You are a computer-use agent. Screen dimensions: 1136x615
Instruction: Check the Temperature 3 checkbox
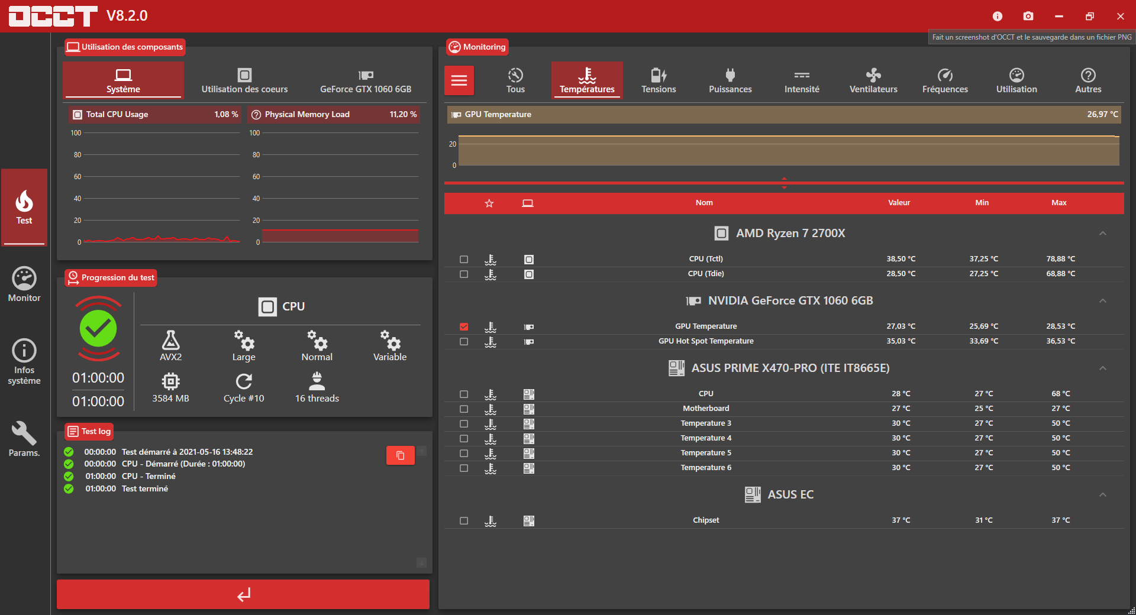(464, 424)
